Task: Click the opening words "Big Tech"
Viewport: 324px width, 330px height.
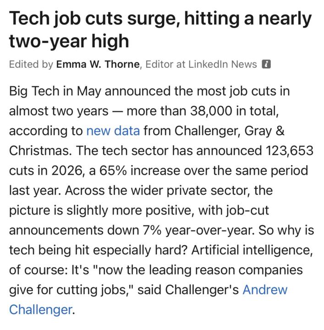Action: point(34,92)
